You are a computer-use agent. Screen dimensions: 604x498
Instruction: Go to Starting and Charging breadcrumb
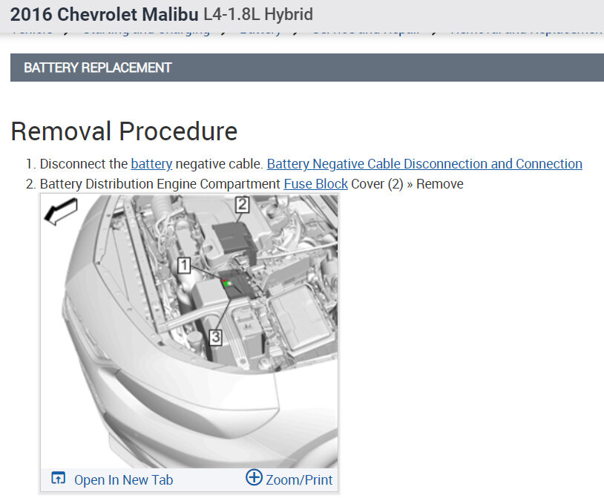coord(146,33)
